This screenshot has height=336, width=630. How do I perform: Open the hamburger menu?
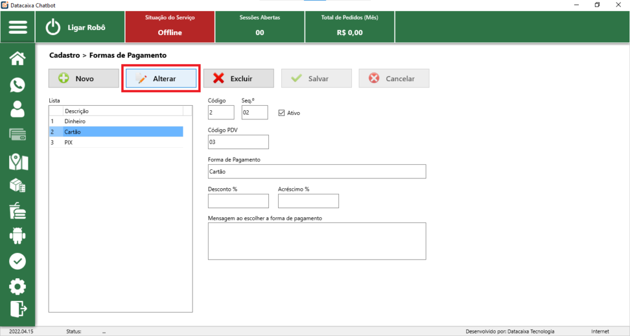coord(18,28)
